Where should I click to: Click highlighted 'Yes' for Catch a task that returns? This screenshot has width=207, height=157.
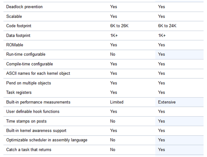pos(162,150)
